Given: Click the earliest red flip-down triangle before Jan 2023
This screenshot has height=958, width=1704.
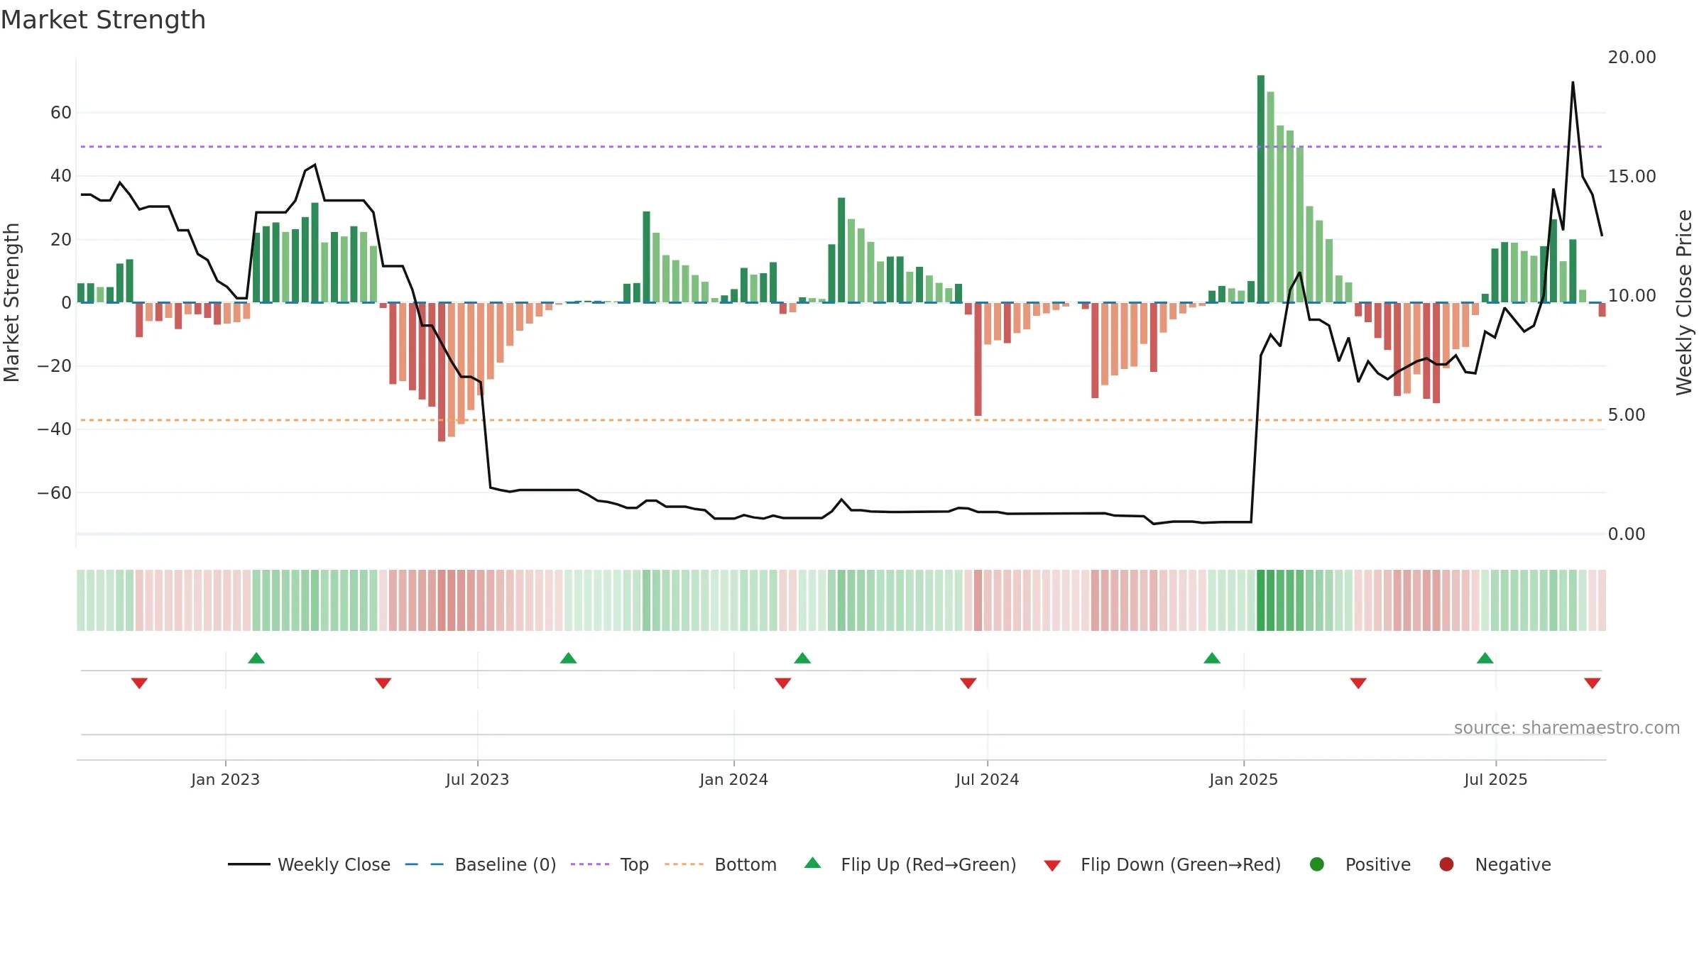Looking at the screenshot, I should (139, 683).
